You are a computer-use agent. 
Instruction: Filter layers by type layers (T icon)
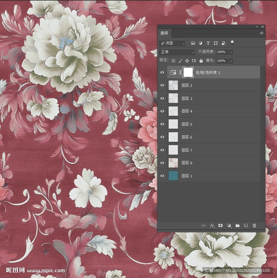(x=208, y=43)
